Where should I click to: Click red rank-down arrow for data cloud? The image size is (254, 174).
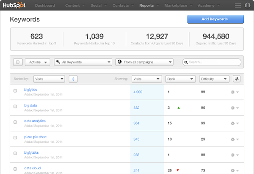178,170
